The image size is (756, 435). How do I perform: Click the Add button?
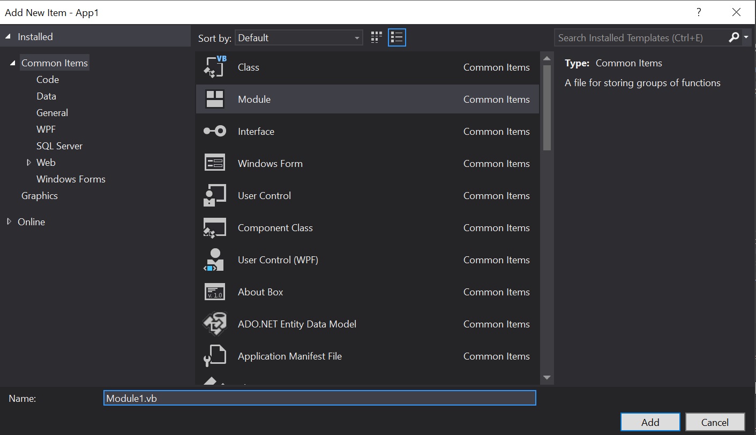pos(650,422)
